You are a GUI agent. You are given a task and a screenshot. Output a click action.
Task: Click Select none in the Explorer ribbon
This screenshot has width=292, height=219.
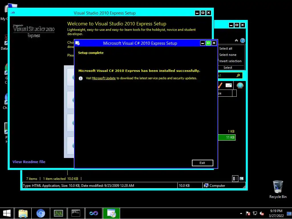pos(228,55)
